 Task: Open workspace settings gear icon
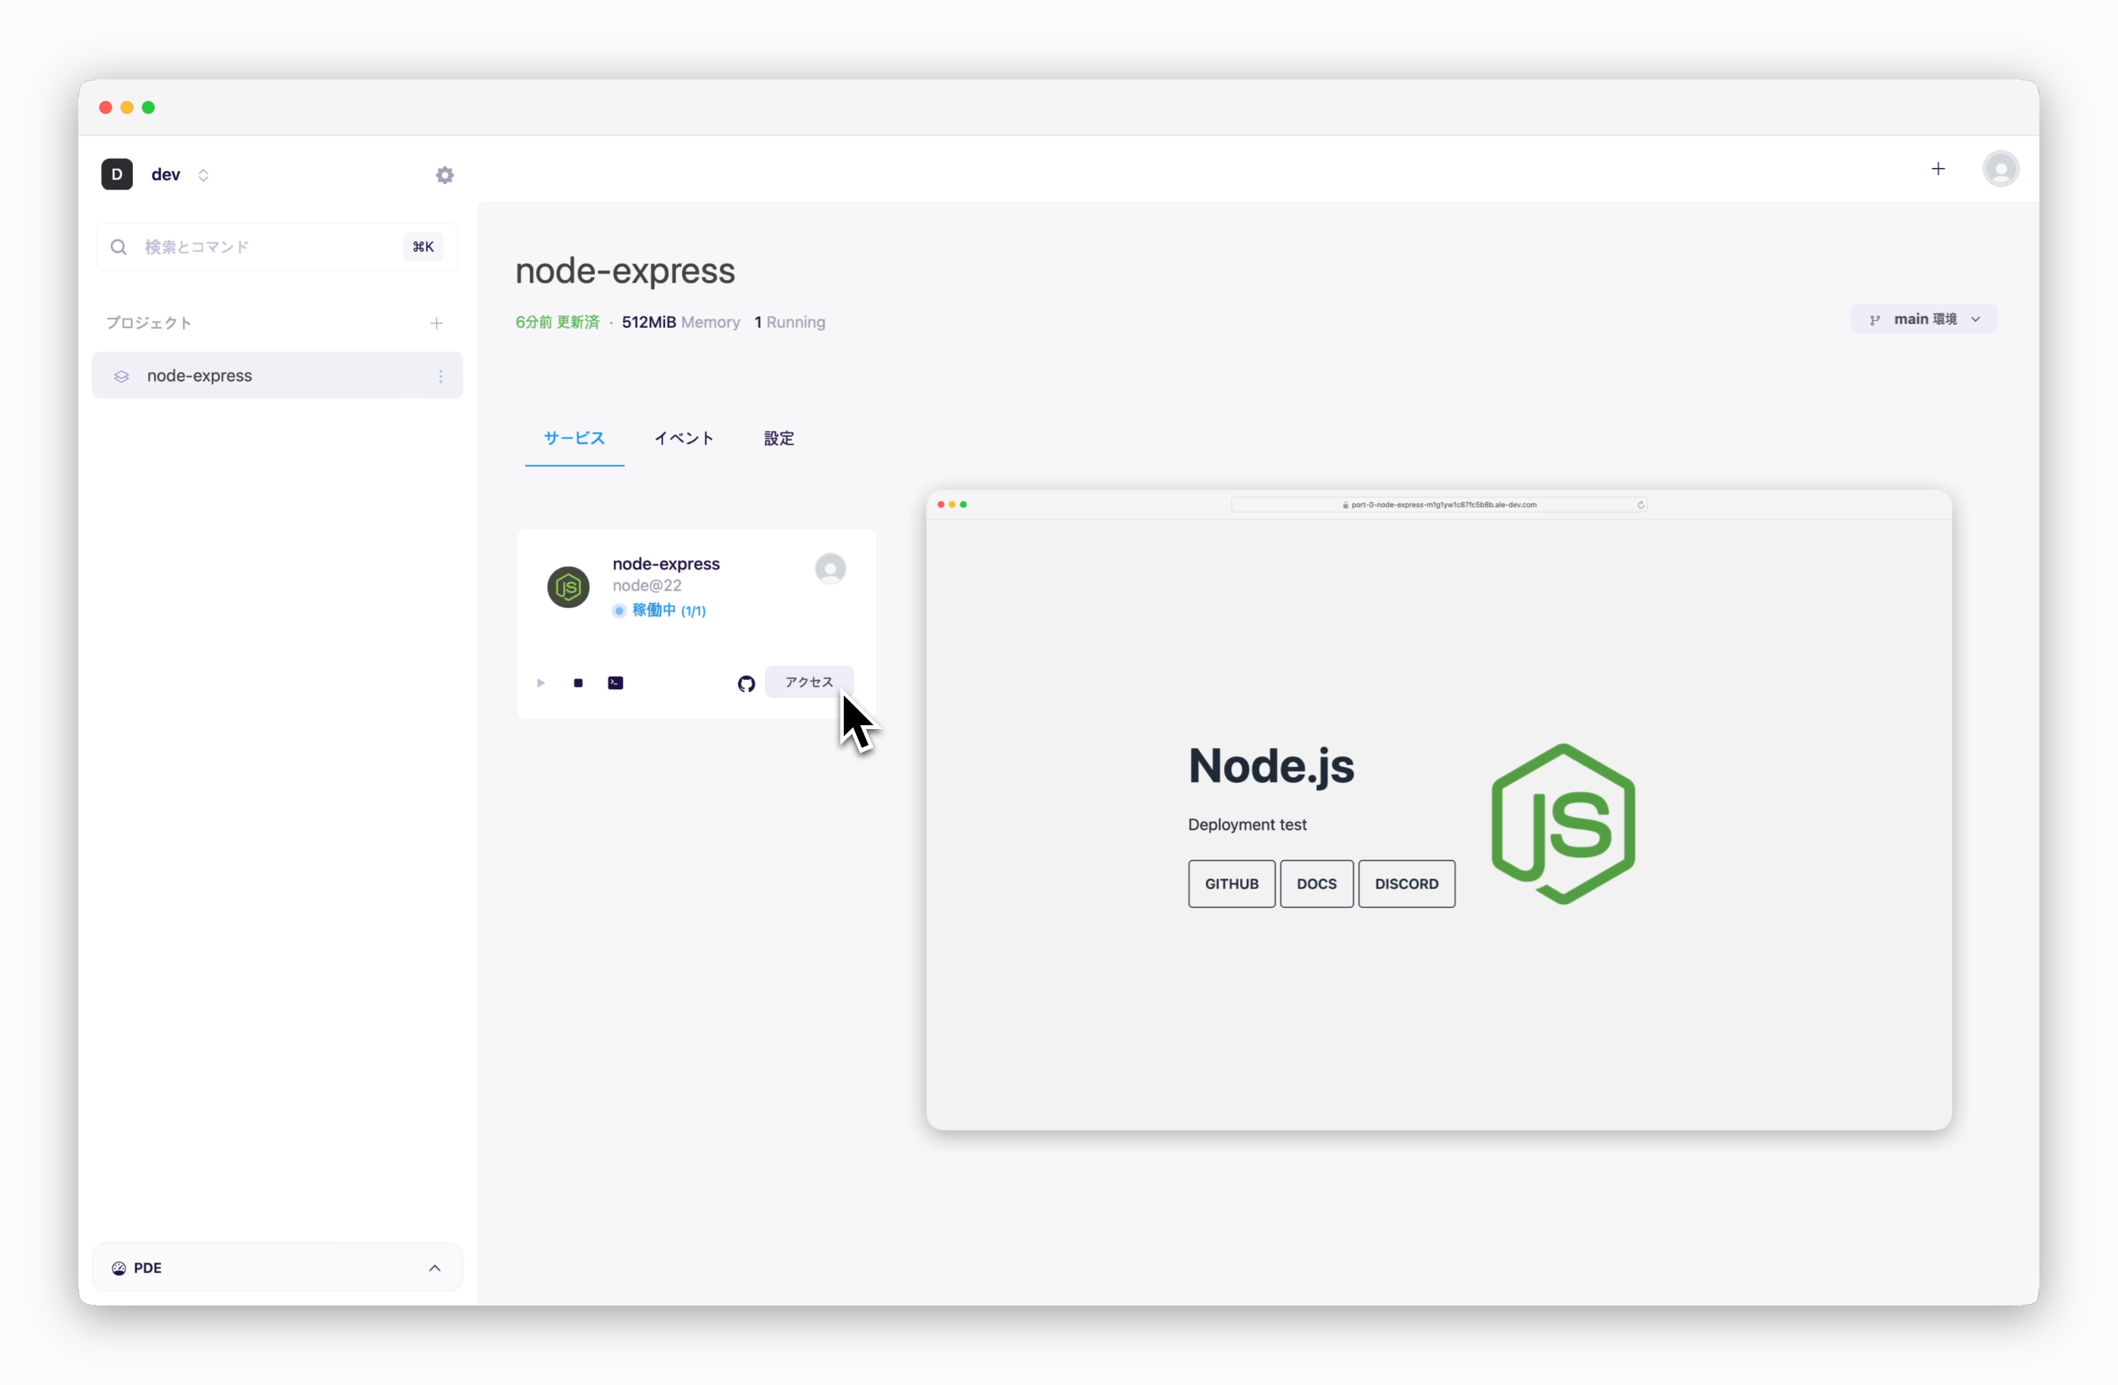pos(445,175)
